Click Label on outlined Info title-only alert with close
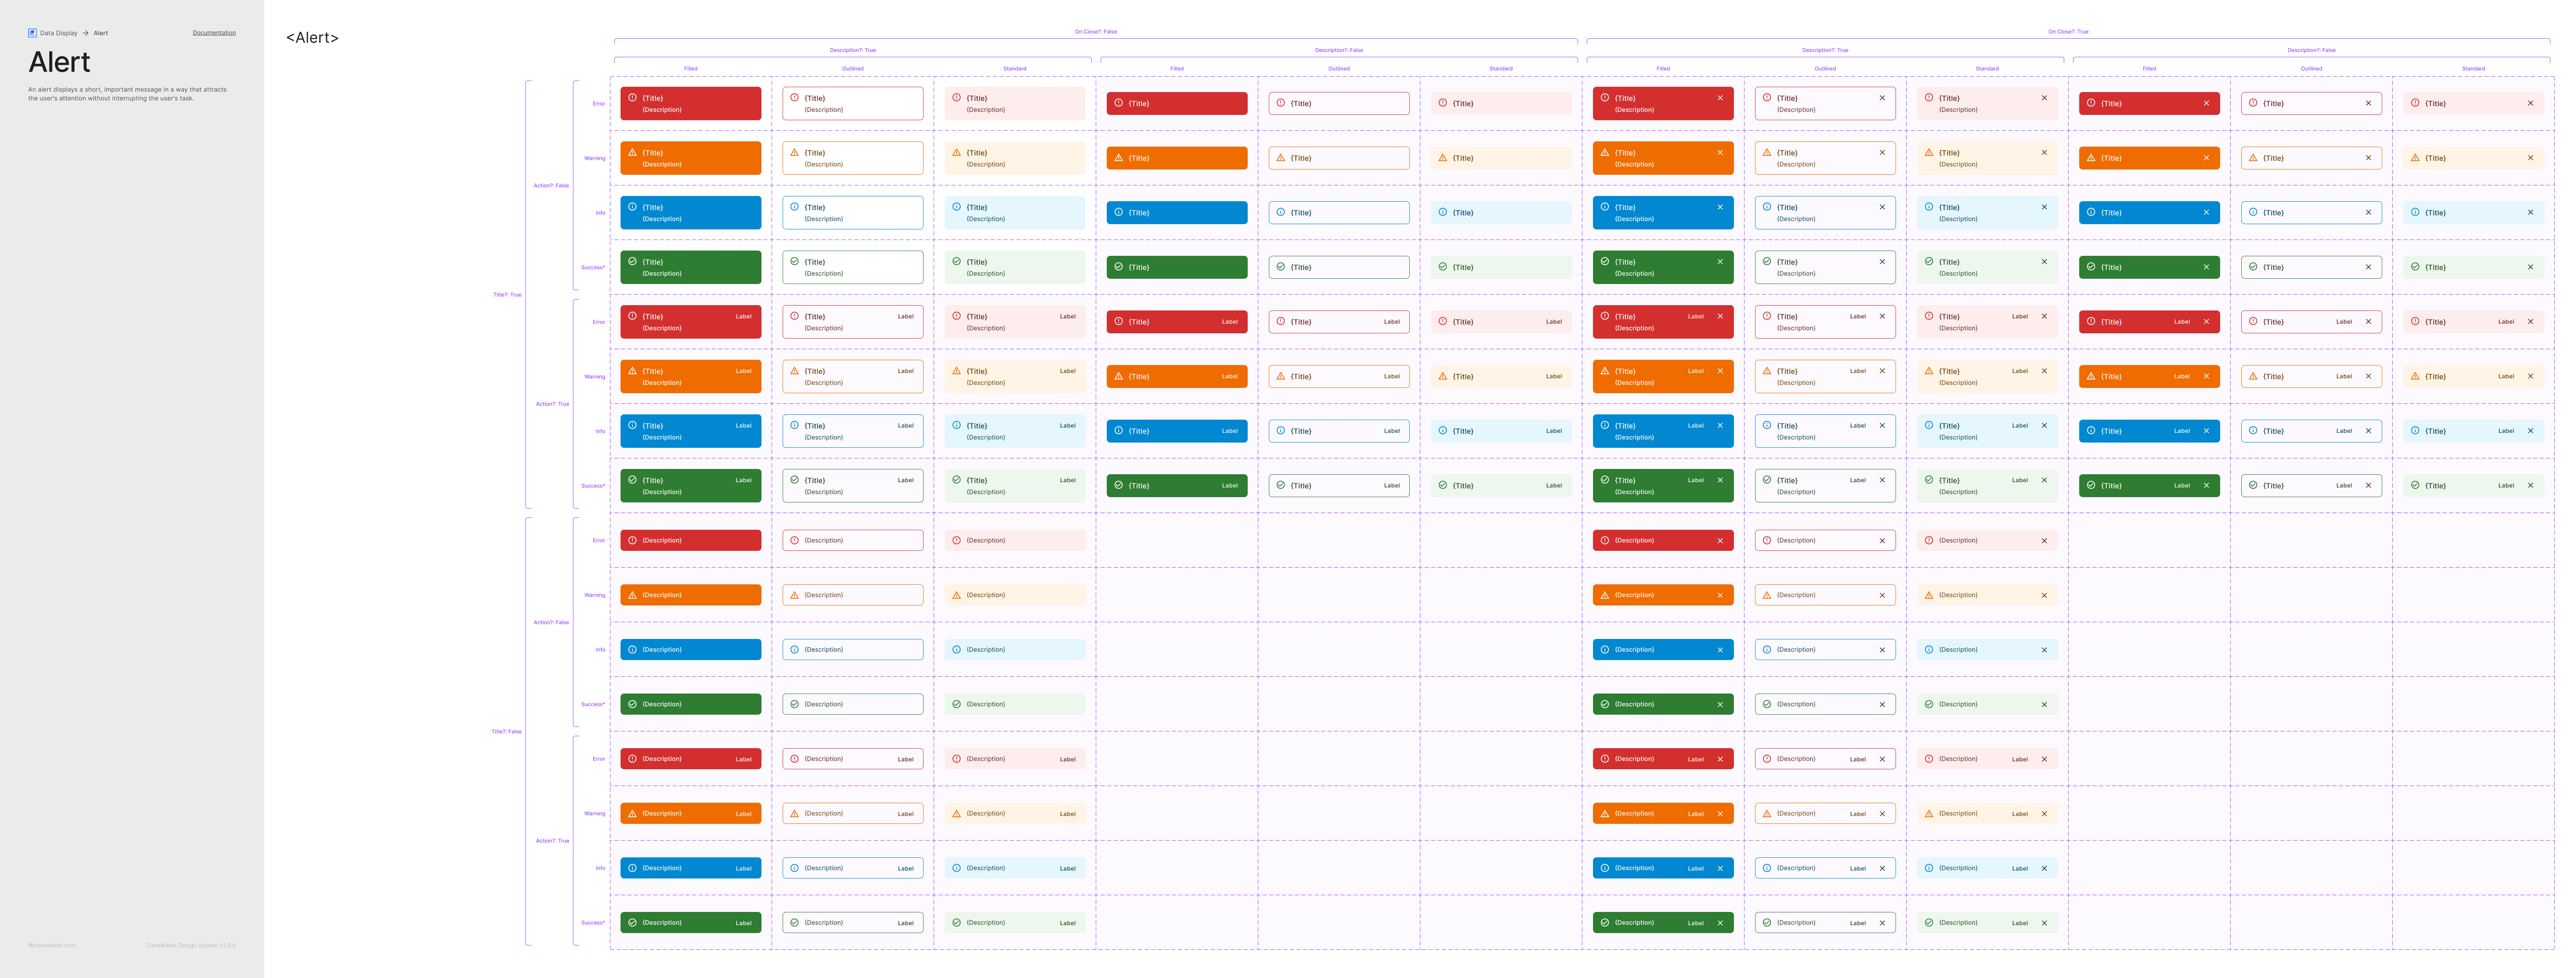Image resolution: width=2576 pixels, height=978 pixels. click(x=2344, y=431)
